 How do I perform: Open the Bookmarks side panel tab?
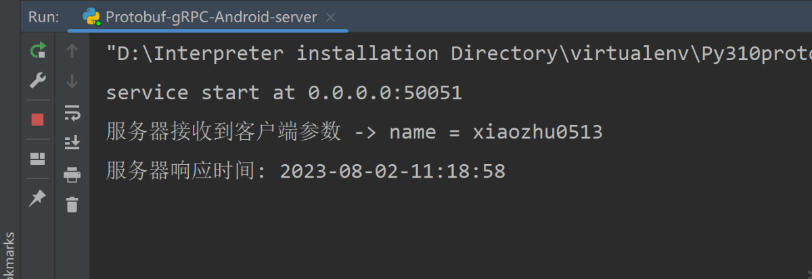tap(9, 257)
